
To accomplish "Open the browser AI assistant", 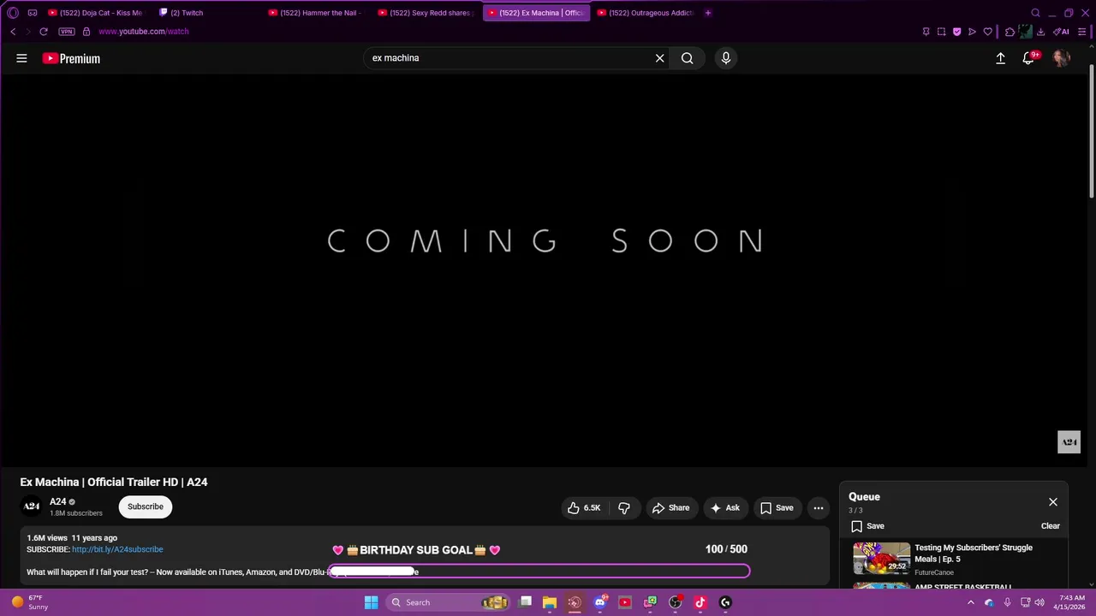I will 1062,32.
